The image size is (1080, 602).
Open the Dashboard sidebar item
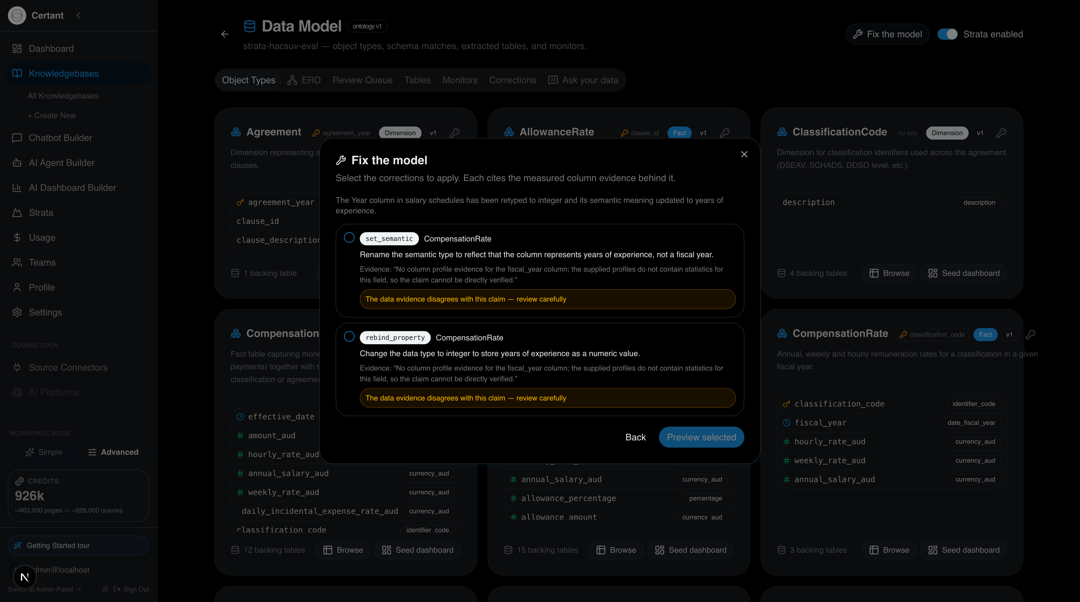(x=79, y=49)
